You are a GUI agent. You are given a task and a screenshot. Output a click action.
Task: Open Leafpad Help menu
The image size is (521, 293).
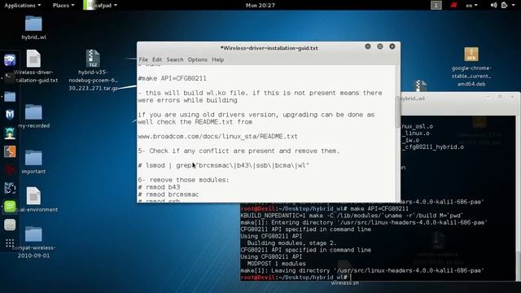(217, 59)
